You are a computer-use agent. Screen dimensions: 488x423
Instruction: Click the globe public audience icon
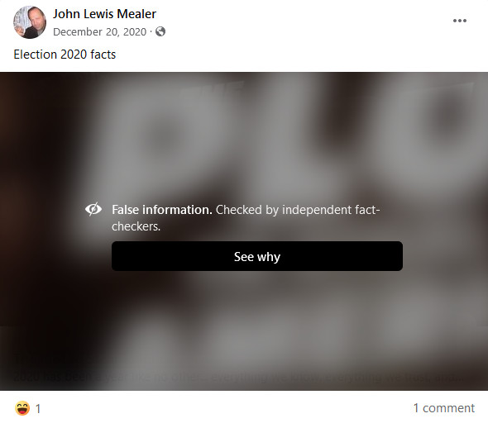[160, 31]
